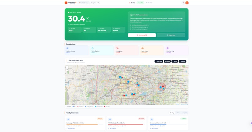252x132 pixels.
Task: Check the Call 108 if dizzy checkbox
Action: coord(131,29)
